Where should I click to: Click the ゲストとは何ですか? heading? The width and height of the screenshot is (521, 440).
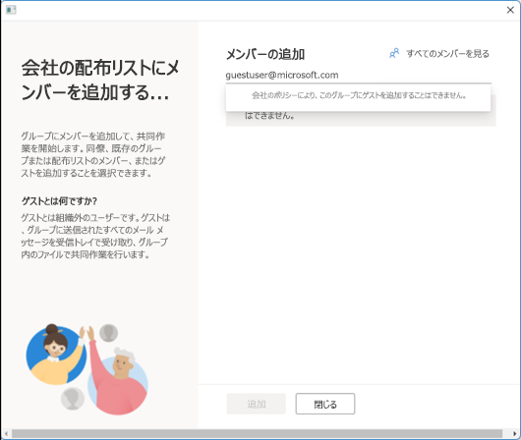click(59, 201)
